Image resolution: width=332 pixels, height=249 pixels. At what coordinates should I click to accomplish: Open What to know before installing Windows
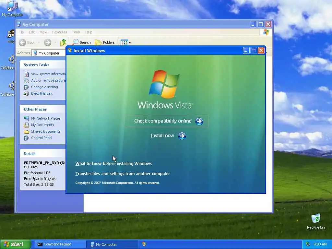(113, 163)
